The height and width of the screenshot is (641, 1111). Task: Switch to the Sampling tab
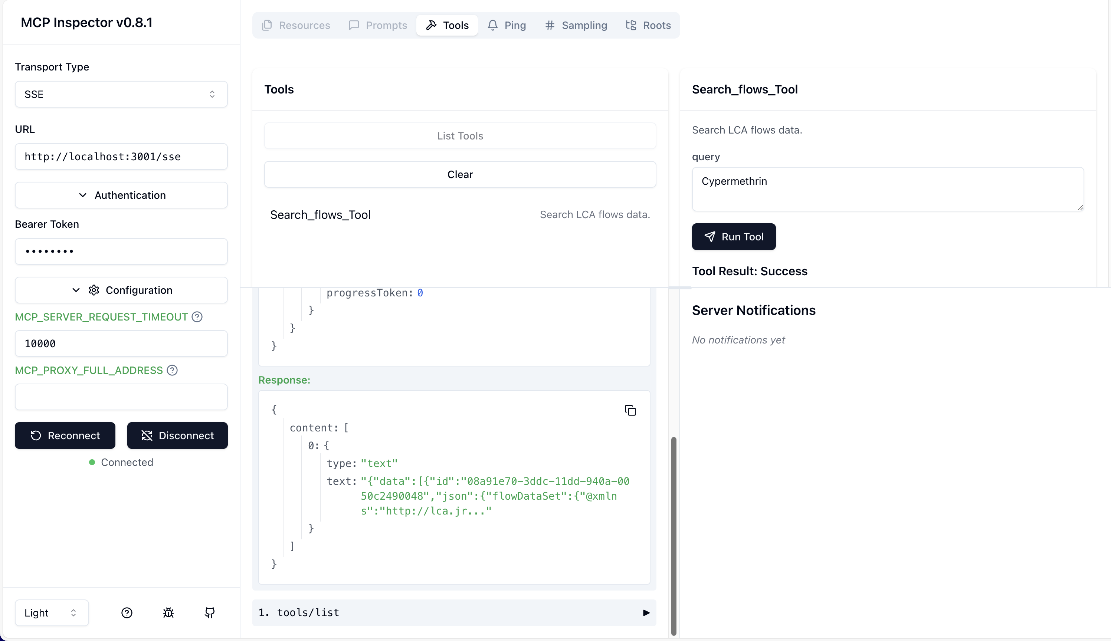pyautogui.click(x=576, y=25)
